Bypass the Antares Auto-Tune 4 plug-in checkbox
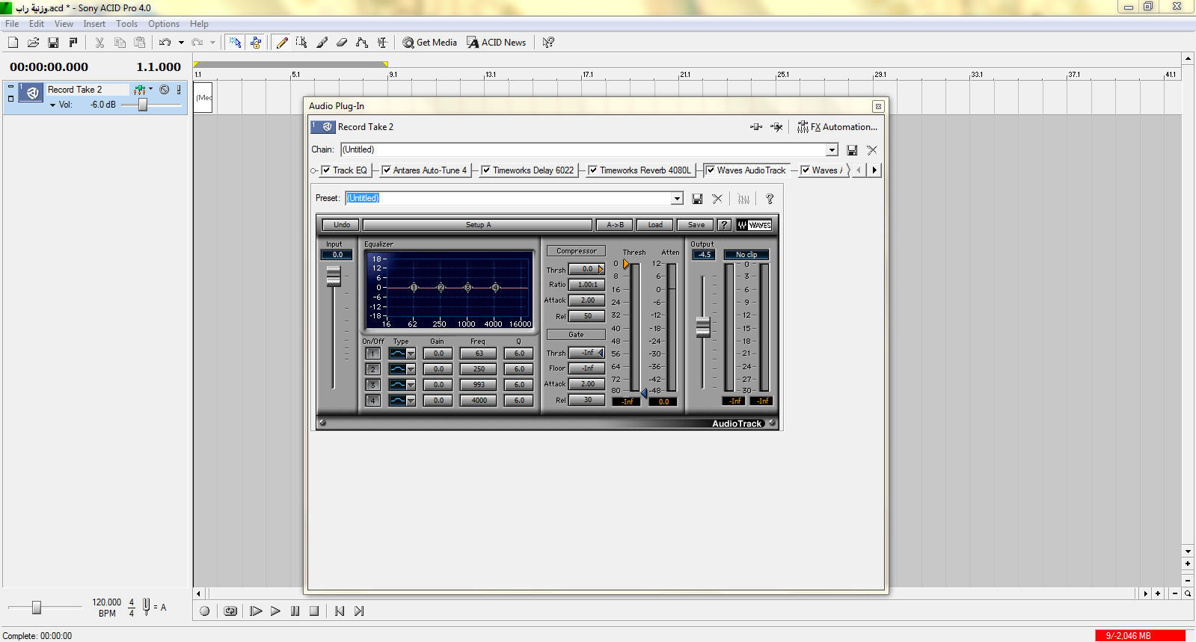Image resolution: width=1196 pixels, height=642 pixels. coord(386,170)
